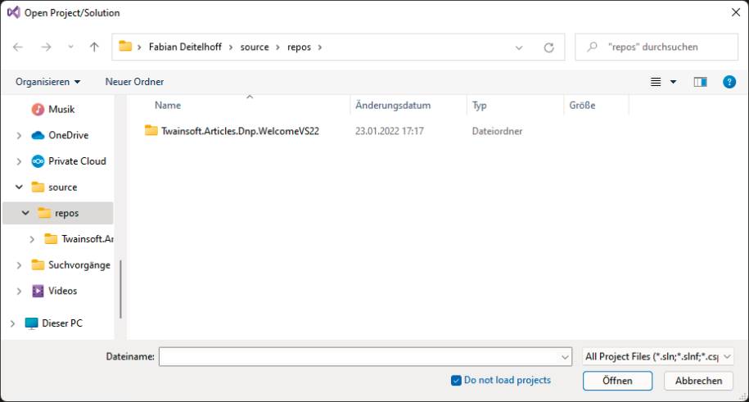The height and width of the screenshot is (402, 749).
Task: Click the search box for repos
Action: tap(657, 47)
